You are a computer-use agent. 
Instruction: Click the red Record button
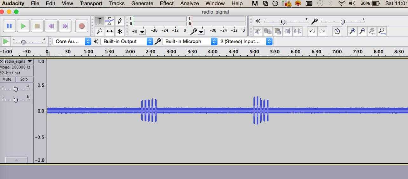82,26
